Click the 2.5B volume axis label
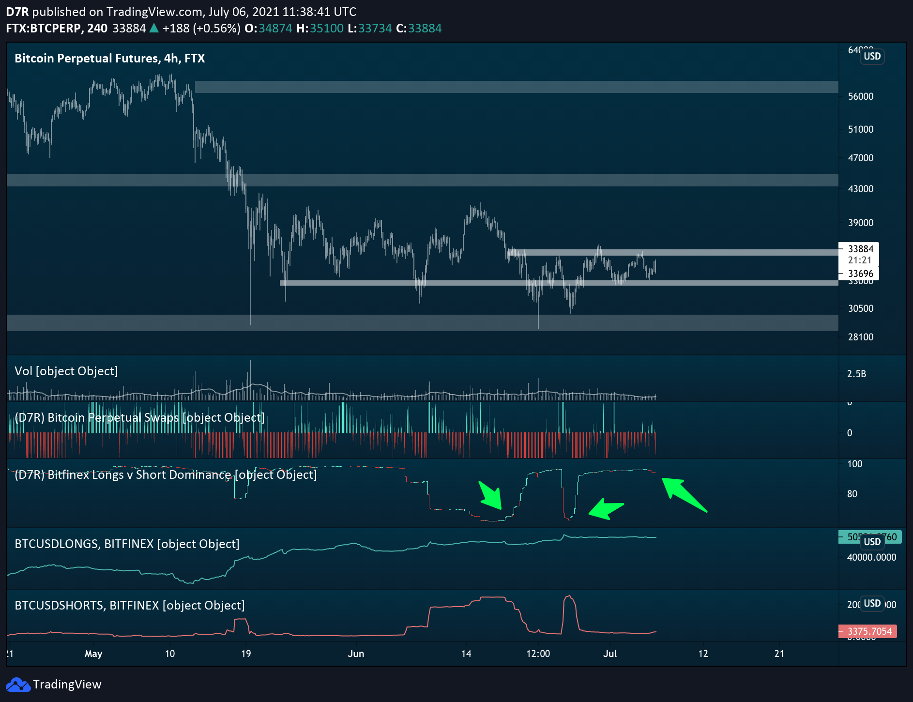Screen dimensions: 913x702 pos(856,374)
